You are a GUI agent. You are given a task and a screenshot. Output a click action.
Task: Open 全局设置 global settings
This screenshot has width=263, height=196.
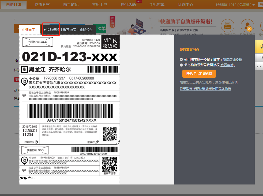(86, 30)
